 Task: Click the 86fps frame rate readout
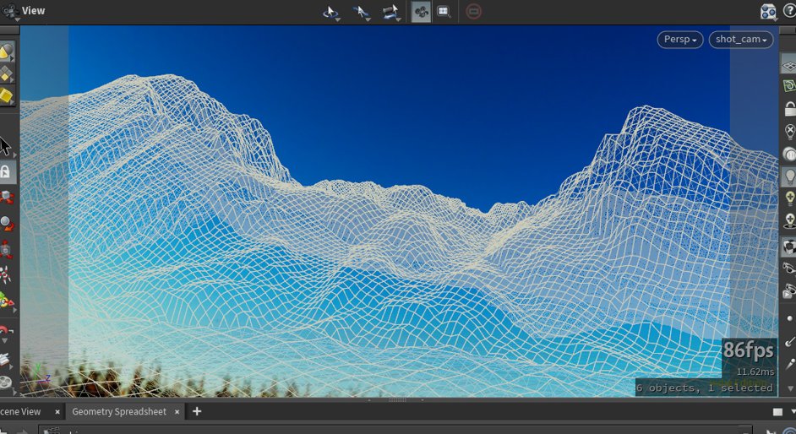749,350
